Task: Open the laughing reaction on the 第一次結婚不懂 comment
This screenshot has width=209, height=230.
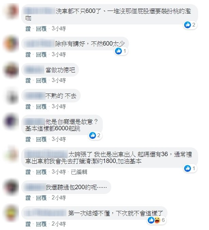Action: (157, 220)
